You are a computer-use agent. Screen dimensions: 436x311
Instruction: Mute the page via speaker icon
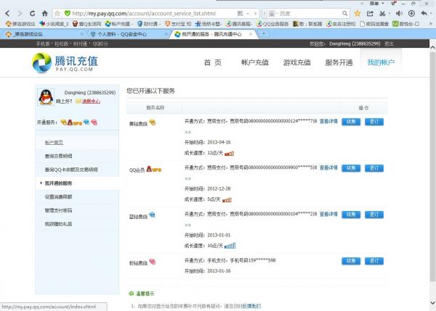(x=399, y=13)
